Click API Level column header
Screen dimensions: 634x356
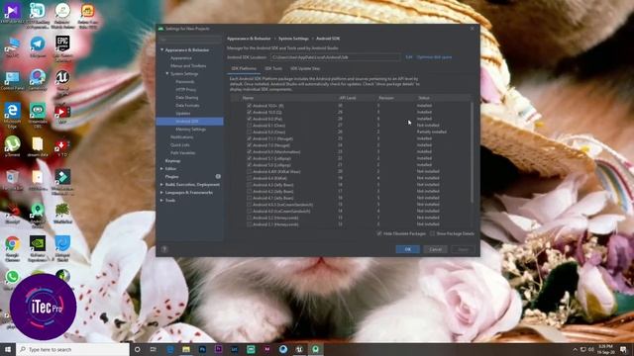click(x=348, y=98)
